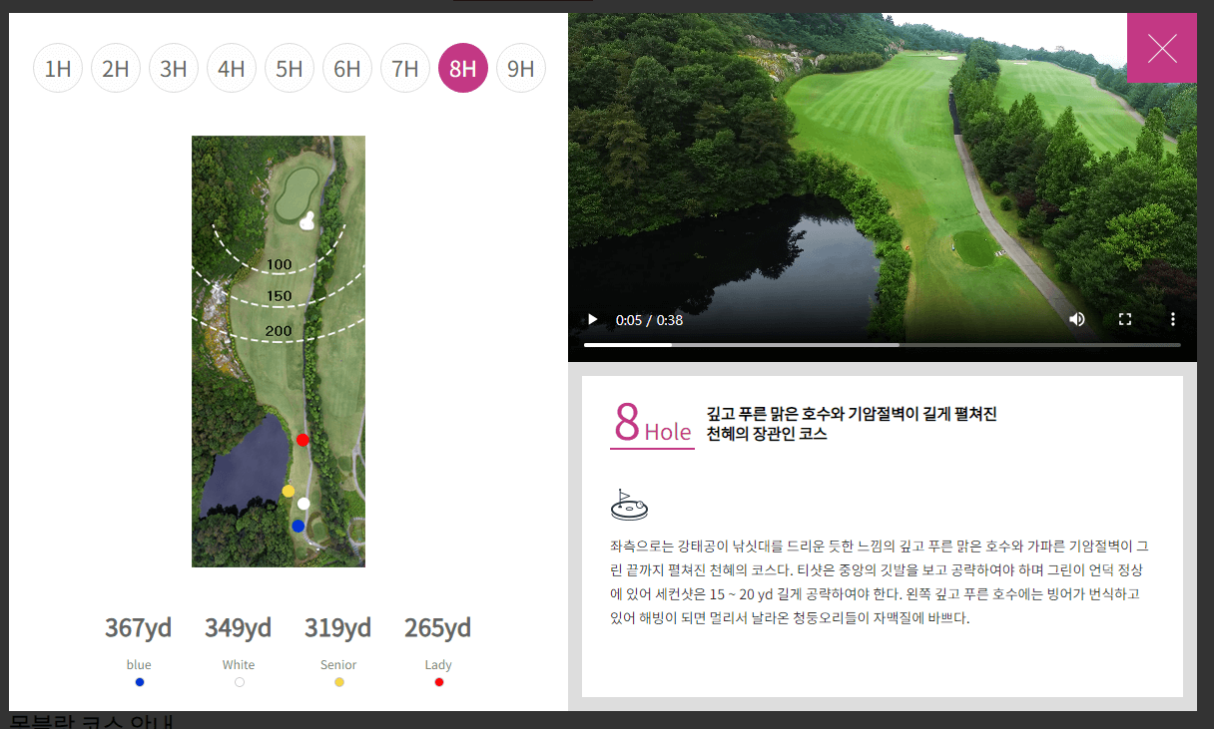Open the 2H hole details
The image size is (1214, 729).
tap(116, 68)
